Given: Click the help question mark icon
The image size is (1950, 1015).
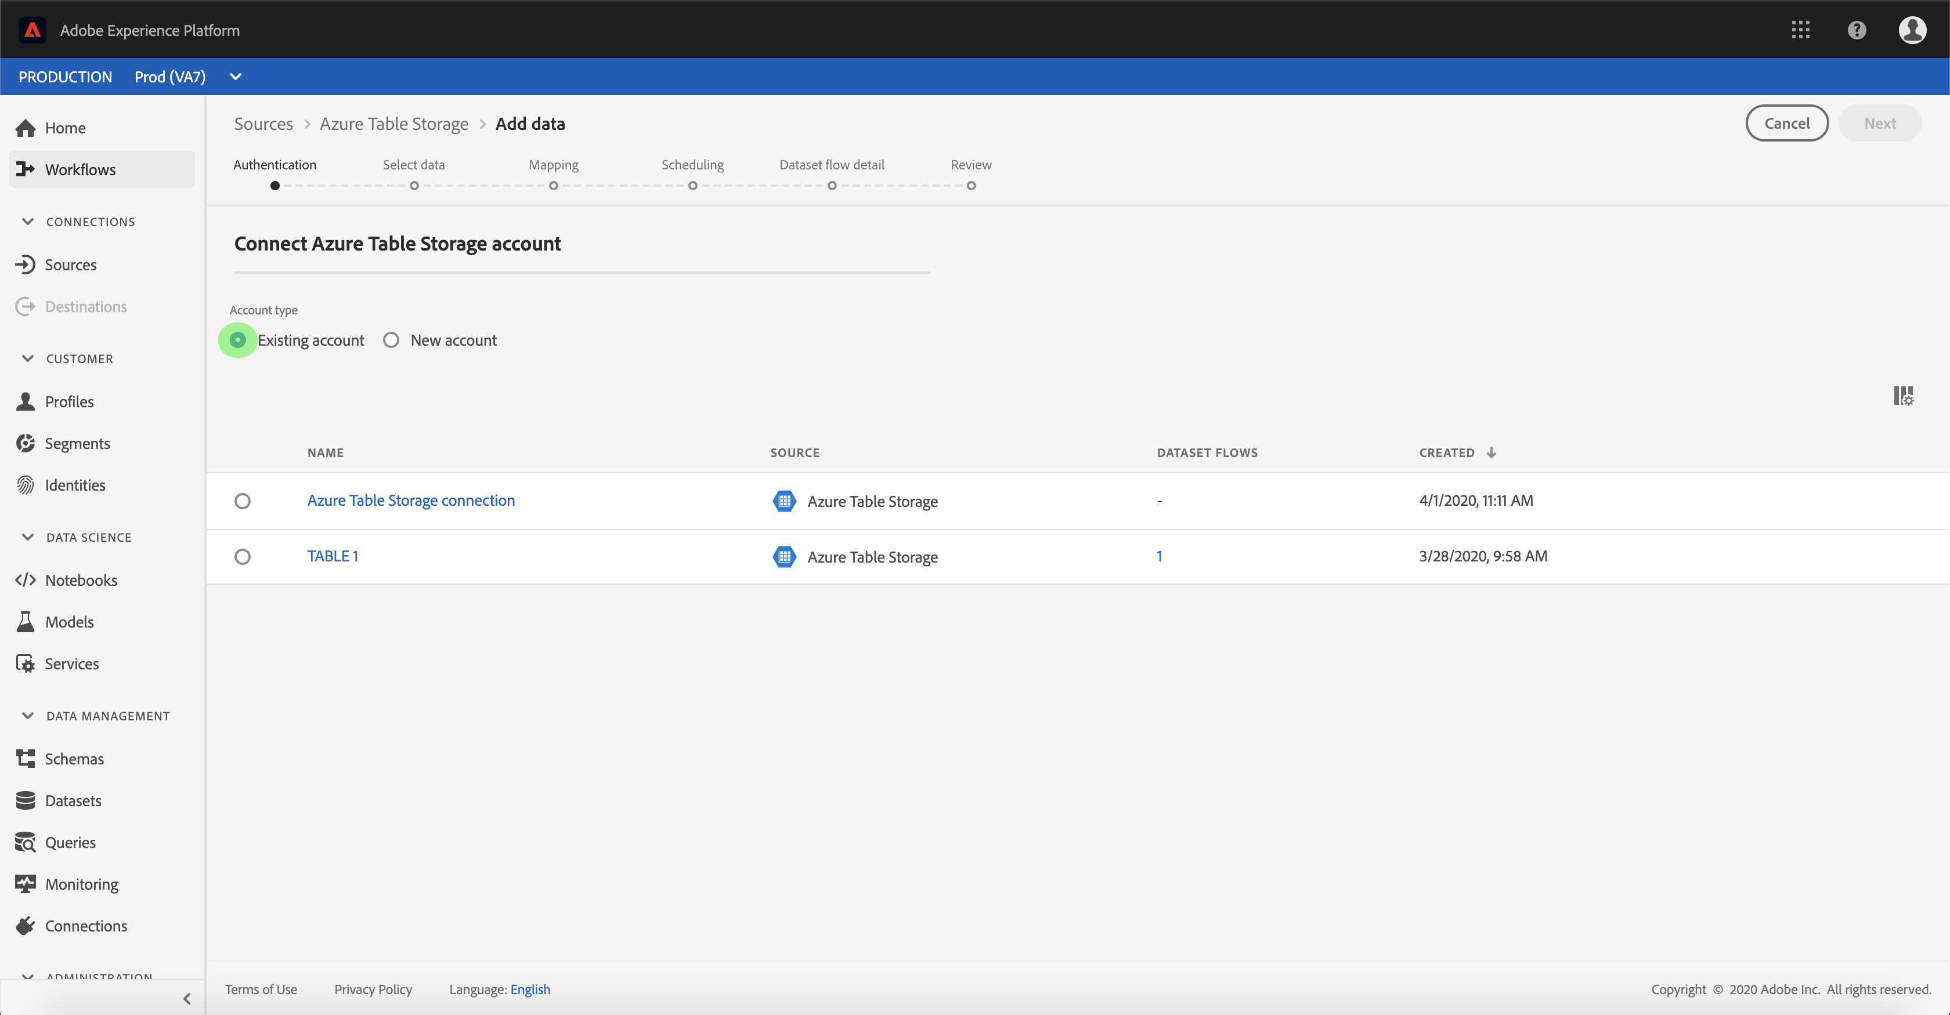Looking at the screenshot, I should (x=1856, y=30).
